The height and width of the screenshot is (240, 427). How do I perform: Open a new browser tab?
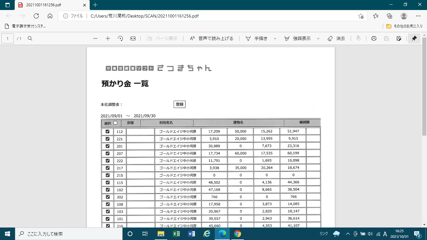tap(95, 5)
